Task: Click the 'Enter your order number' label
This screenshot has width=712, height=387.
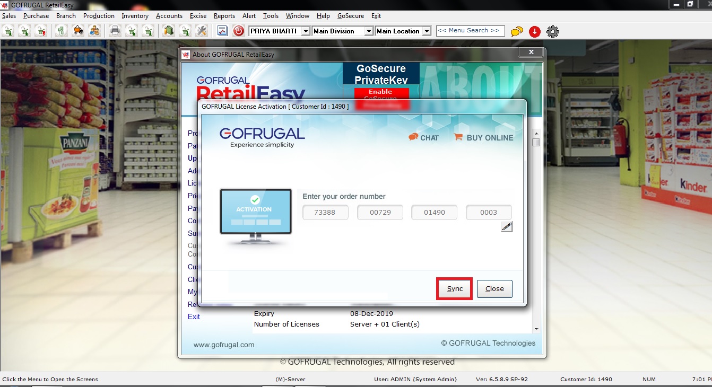Action: click(344, 196)
